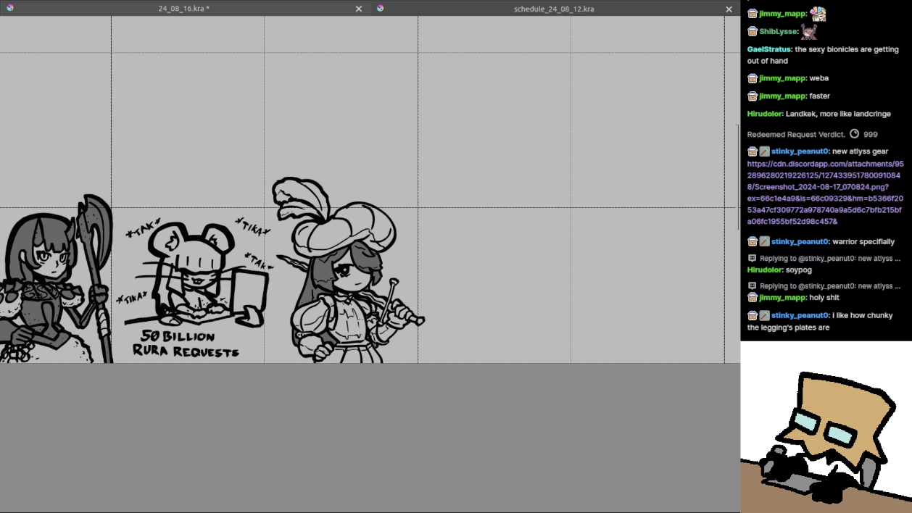Viewport: 912px width, 513px height.
Task: Open ShibLysse username in chat
Action: (778, 32)
